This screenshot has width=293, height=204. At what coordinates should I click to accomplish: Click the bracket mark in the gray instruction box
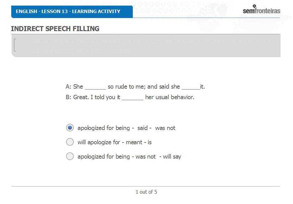15,45
